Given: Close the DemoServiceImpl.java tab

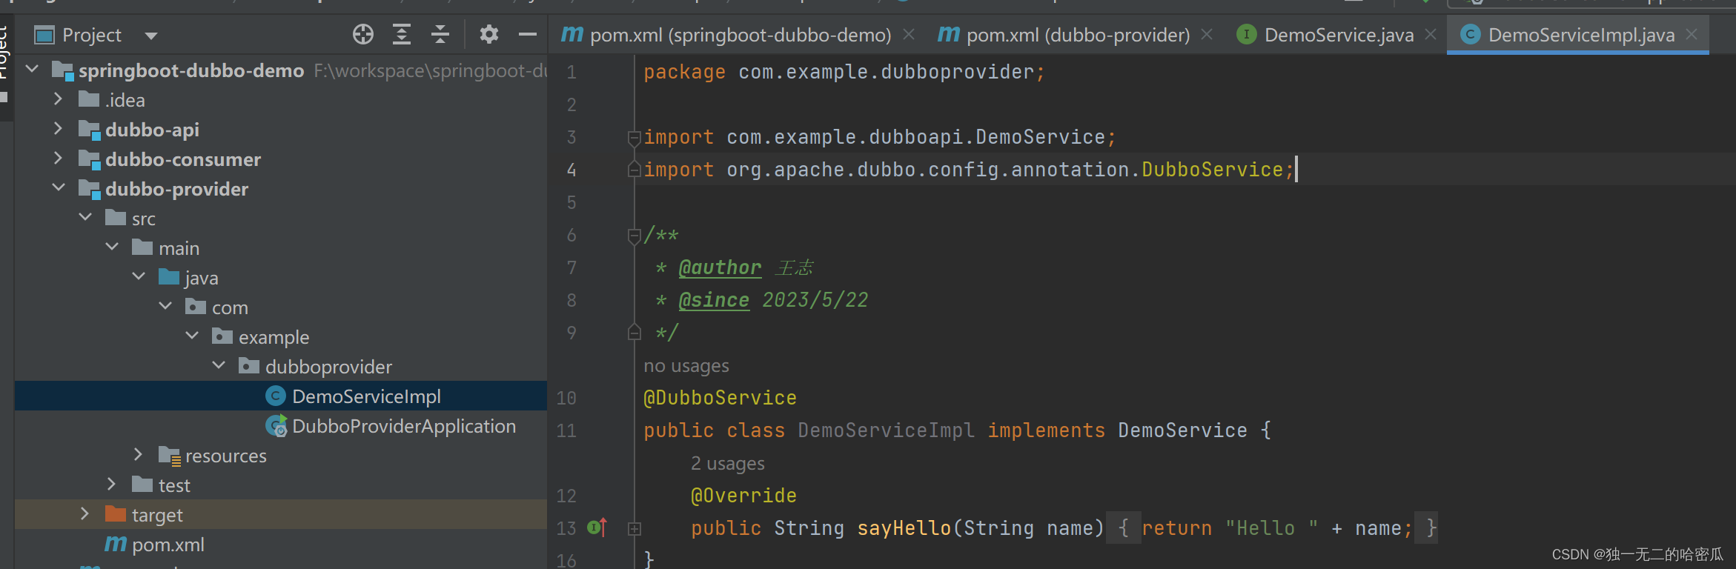Looking at the screenshot, I should tap(1692, 34).
